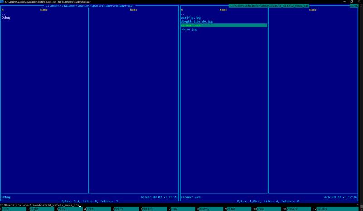Click the 11 ViewHs key bar button
Image resolution: width=363 pixels, height=211 pixels.
(297, 209)
